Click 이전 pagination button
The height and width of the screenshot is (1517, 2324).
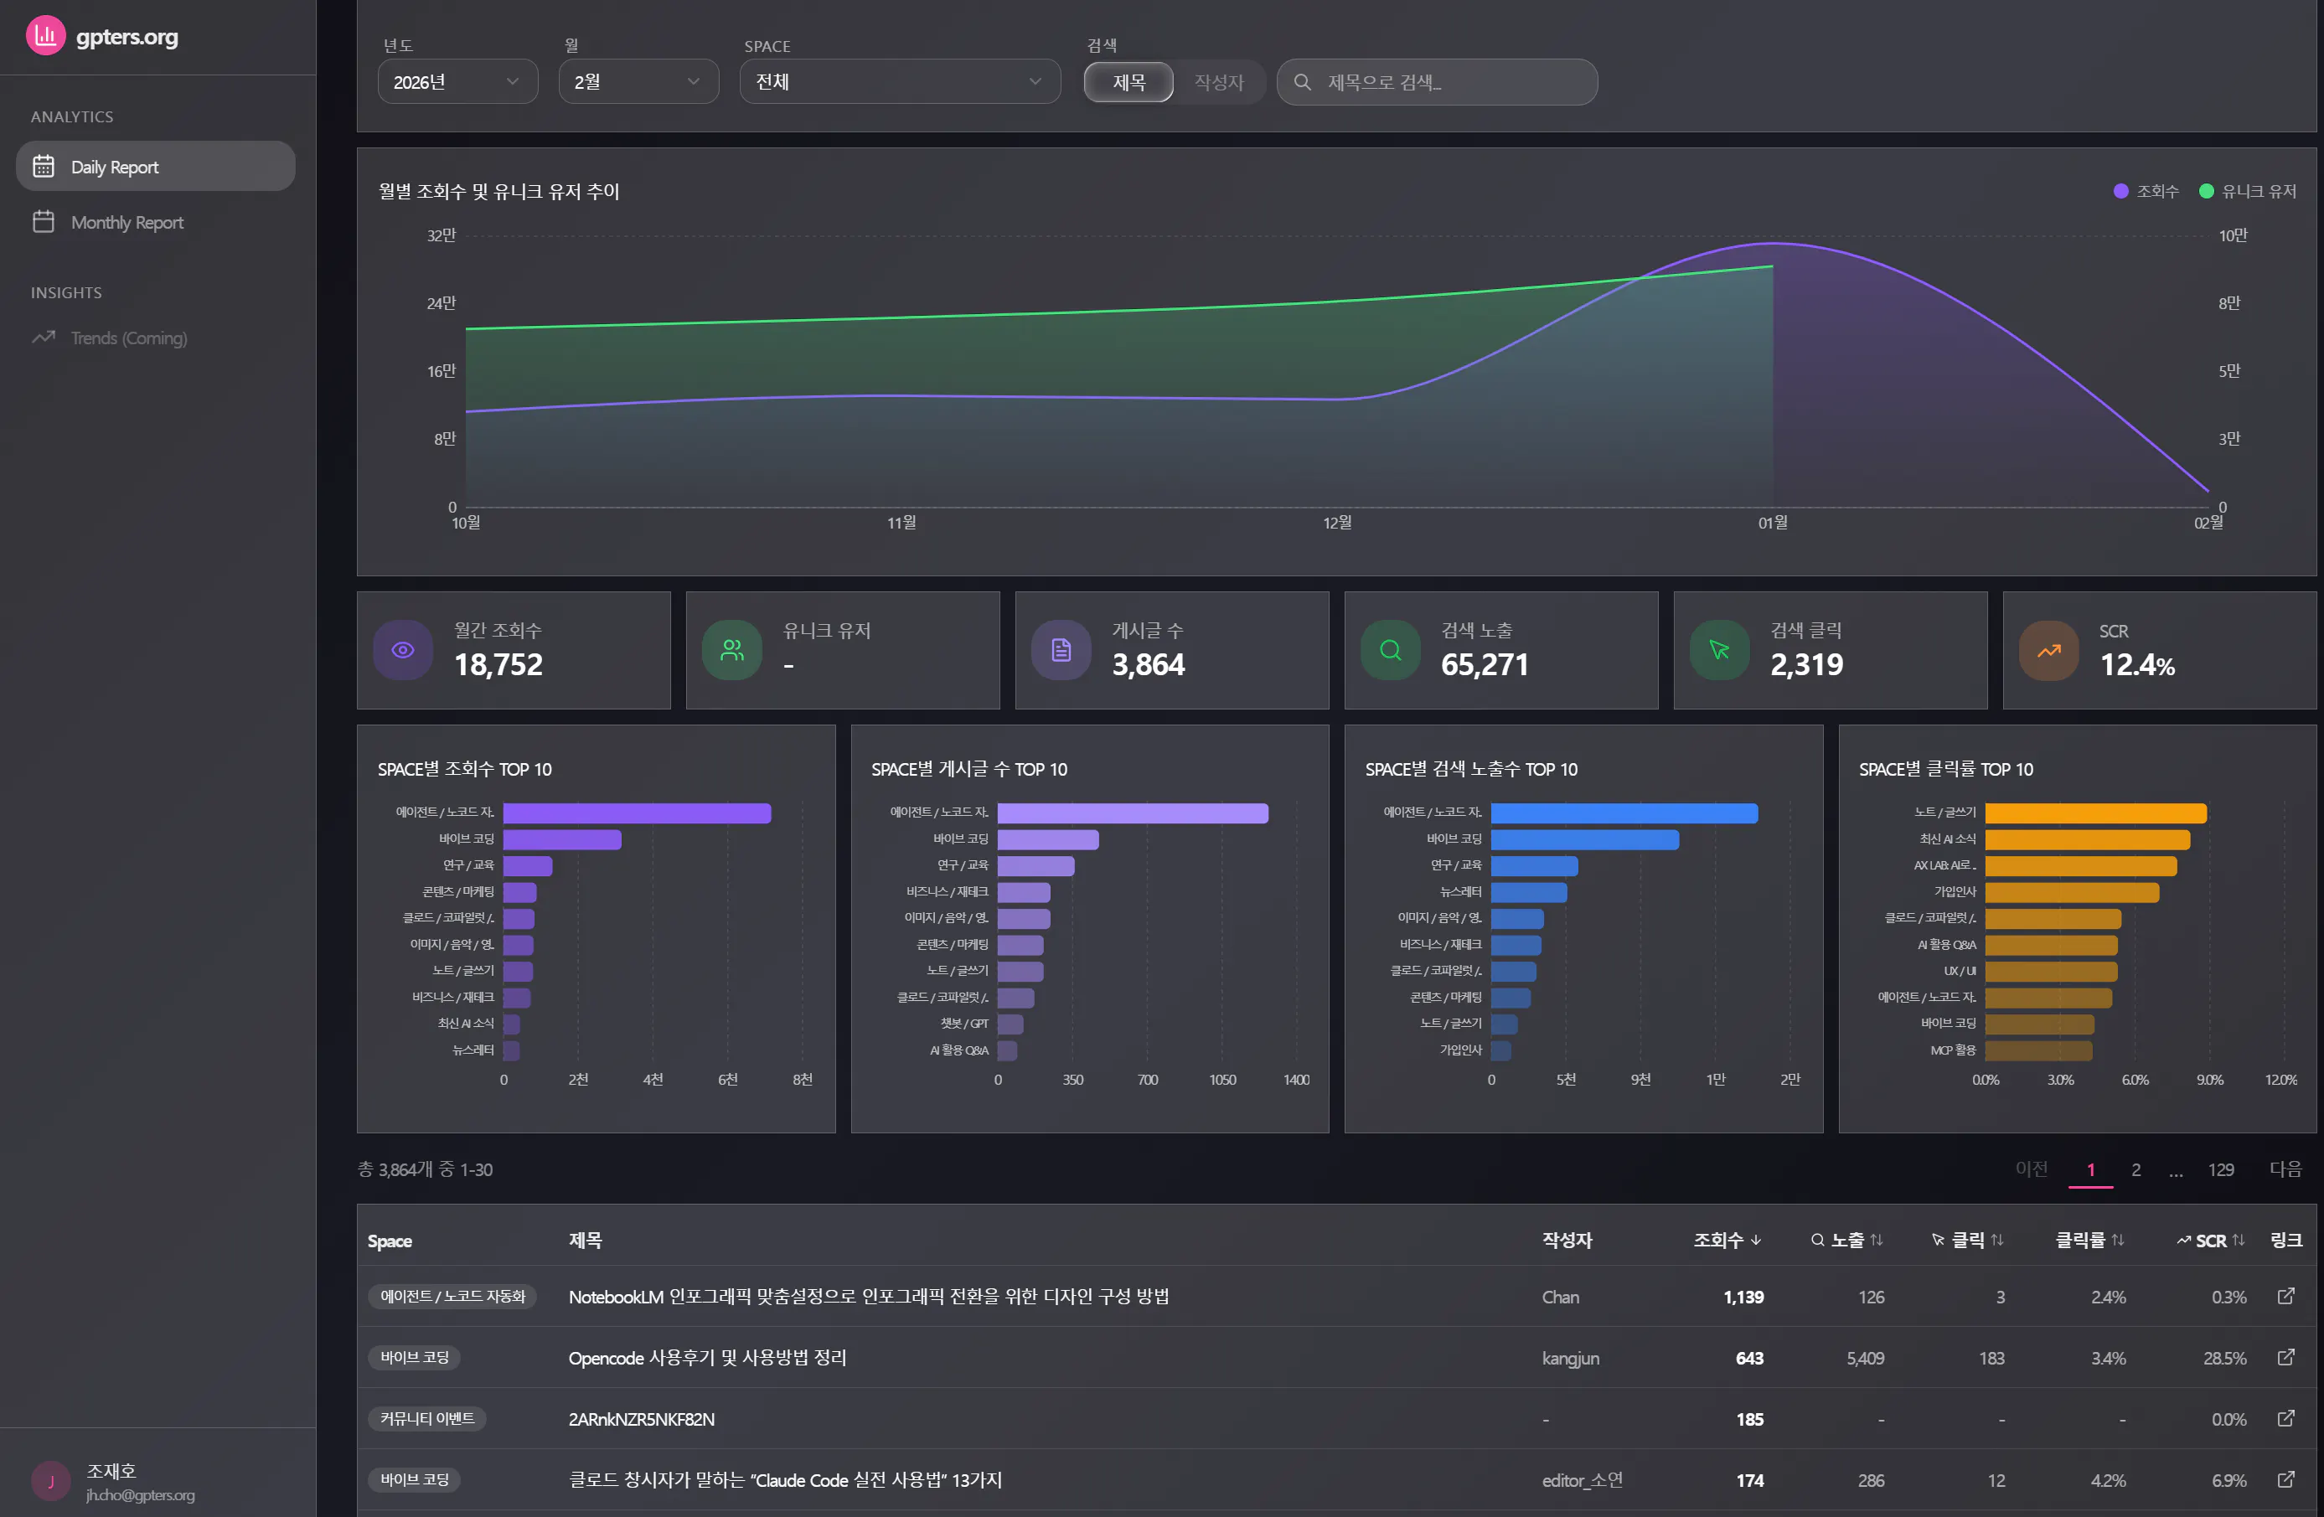(2031, 1169)
